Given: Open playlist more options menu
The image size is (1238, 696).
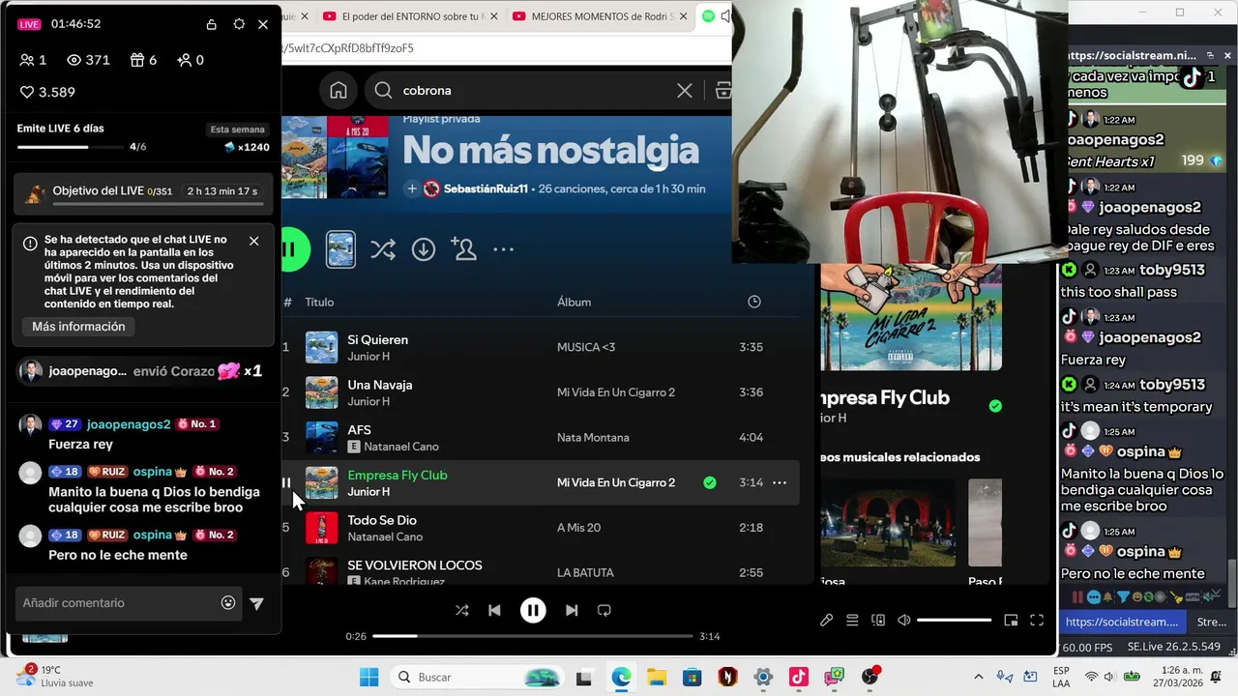Looking at the screenshot, I should point(504,249).
